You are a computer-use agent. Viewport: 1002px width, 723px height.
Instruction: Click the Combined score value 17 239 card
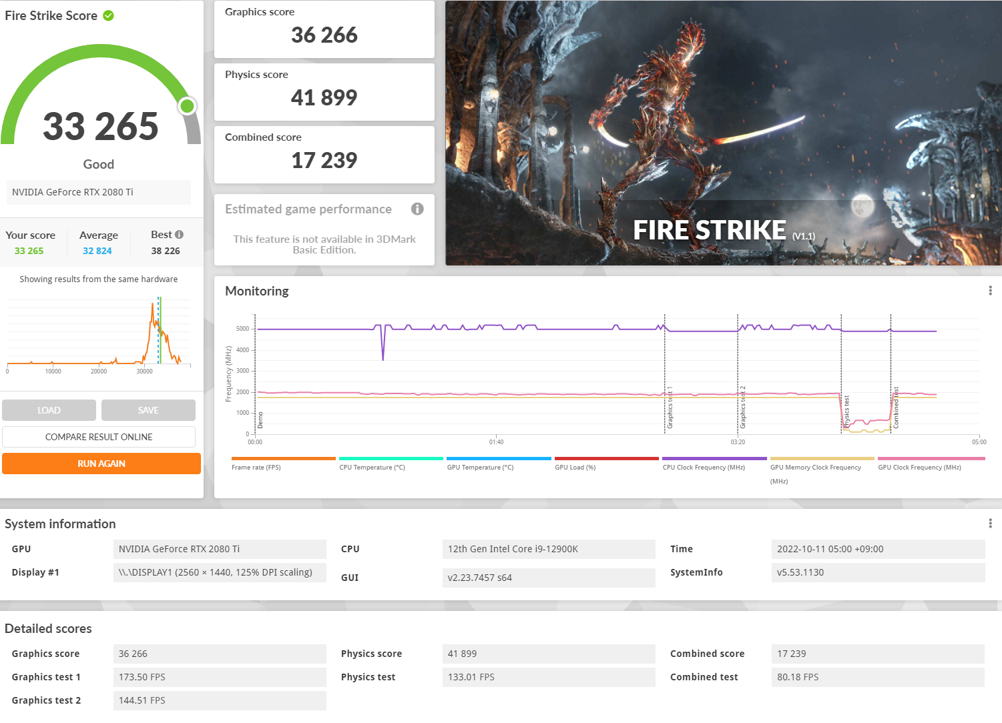tap(324, 155)
